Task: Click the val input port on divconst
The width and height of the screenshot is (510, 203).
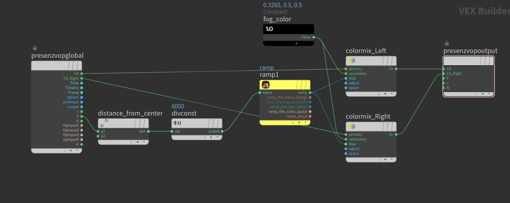Action: (x=171, y=131)
